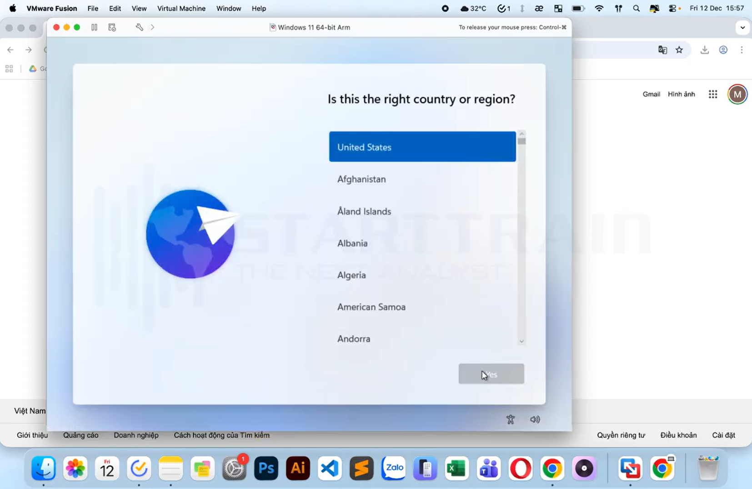Click the volume speaker icon in Windows setup
752x489 pixels.
[535, 419]
